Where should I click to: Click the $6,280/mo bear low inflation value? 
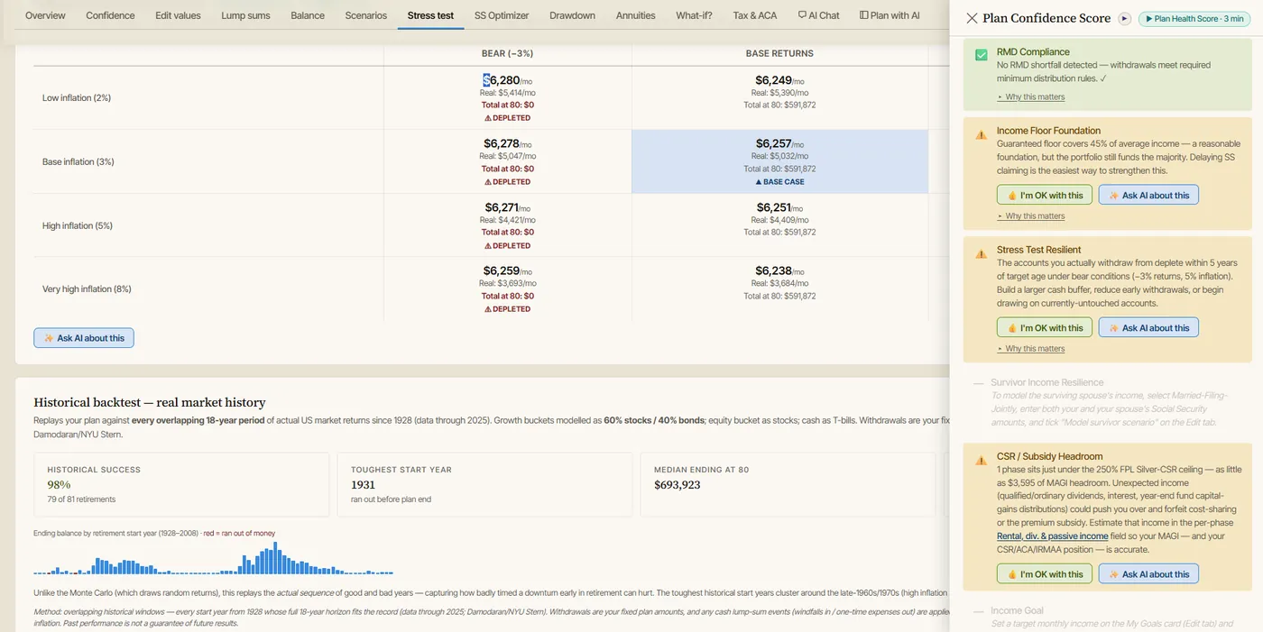pyautogui.click(x=507, y=80)
